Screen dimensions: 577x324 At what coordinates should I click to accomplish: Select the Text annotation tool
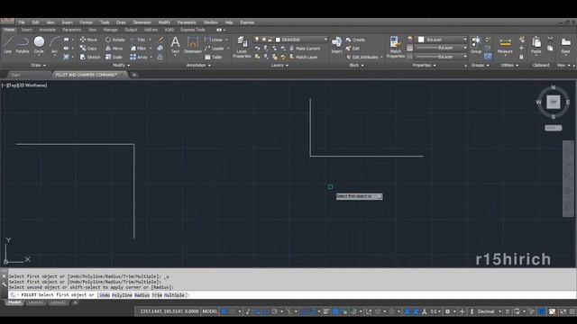tap(175, 45)
